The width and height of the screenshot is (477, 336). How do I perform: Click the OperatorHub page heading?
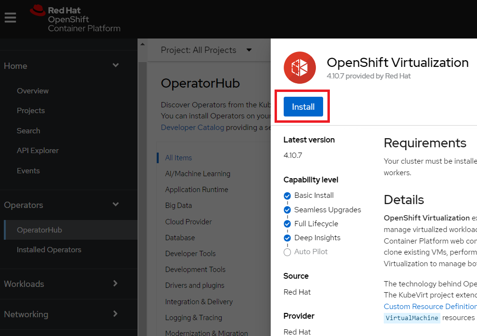point(200,83)
